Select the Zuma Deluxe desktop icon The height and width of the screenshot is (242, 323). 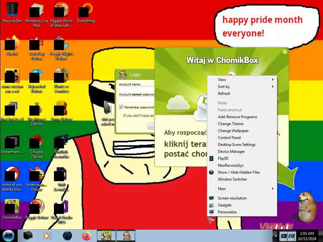coord(62,111)
